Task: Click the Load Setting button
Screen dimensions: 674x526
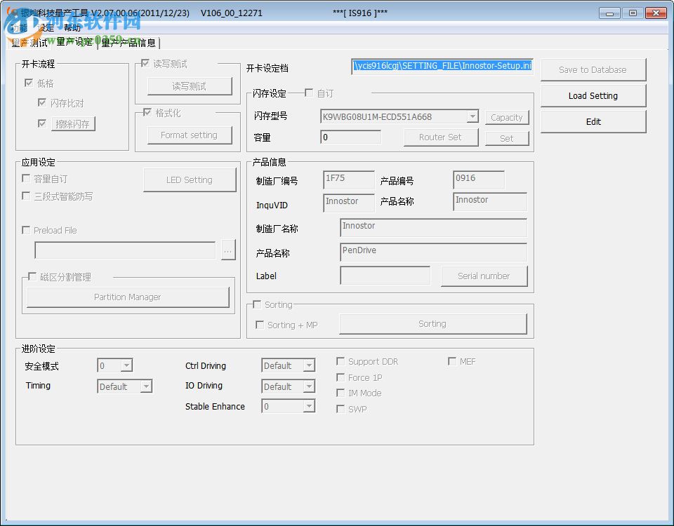Action: tap(592, 95)
